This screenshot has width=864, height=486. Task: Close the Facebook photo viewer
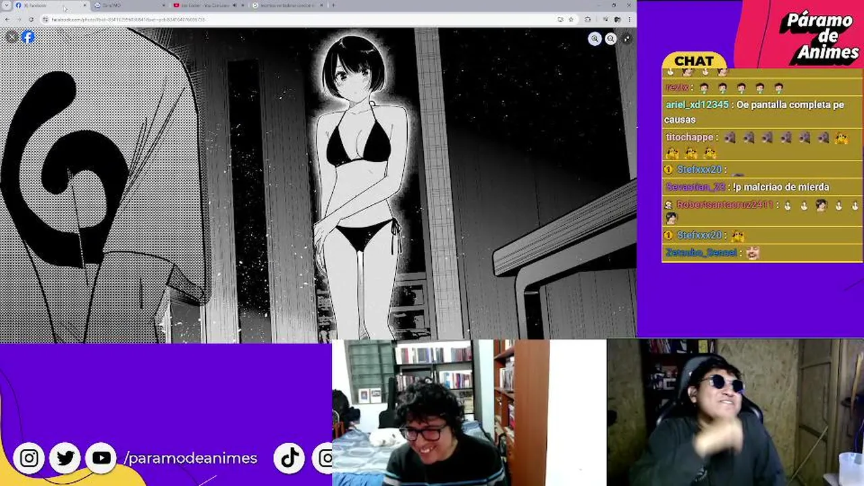[x=11, y=37]
